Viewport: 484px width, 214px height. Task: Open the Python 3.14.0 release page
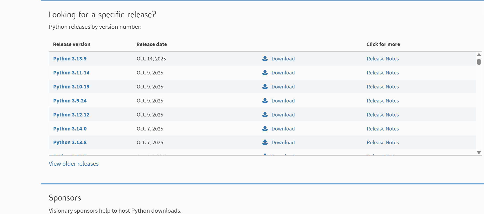(x=70, y=129)
